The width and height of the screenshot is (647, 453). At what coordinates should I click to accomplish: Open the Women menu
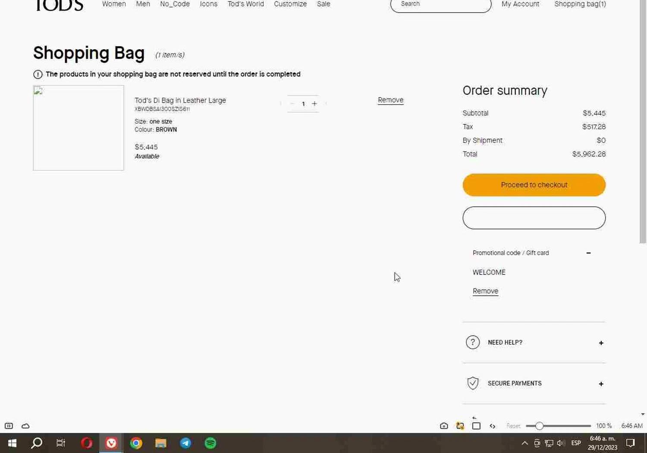click(x=114, y=4)
